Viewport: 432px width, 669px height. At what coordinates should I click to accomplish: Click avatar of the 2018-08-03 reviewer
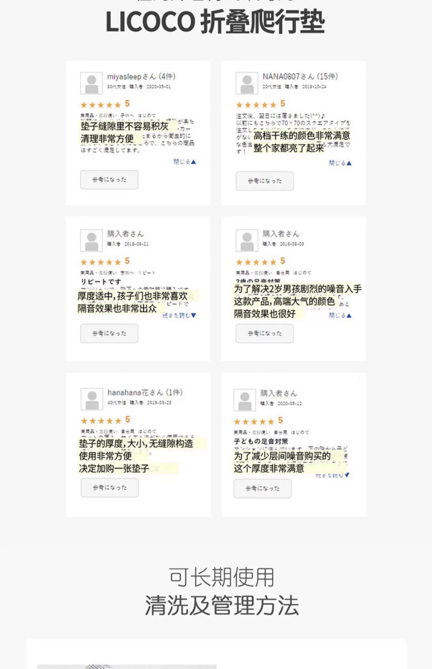tap(247, 241)
